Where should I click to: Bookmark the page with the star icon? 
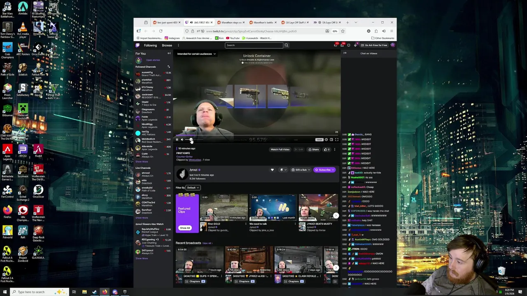(343, 31)
